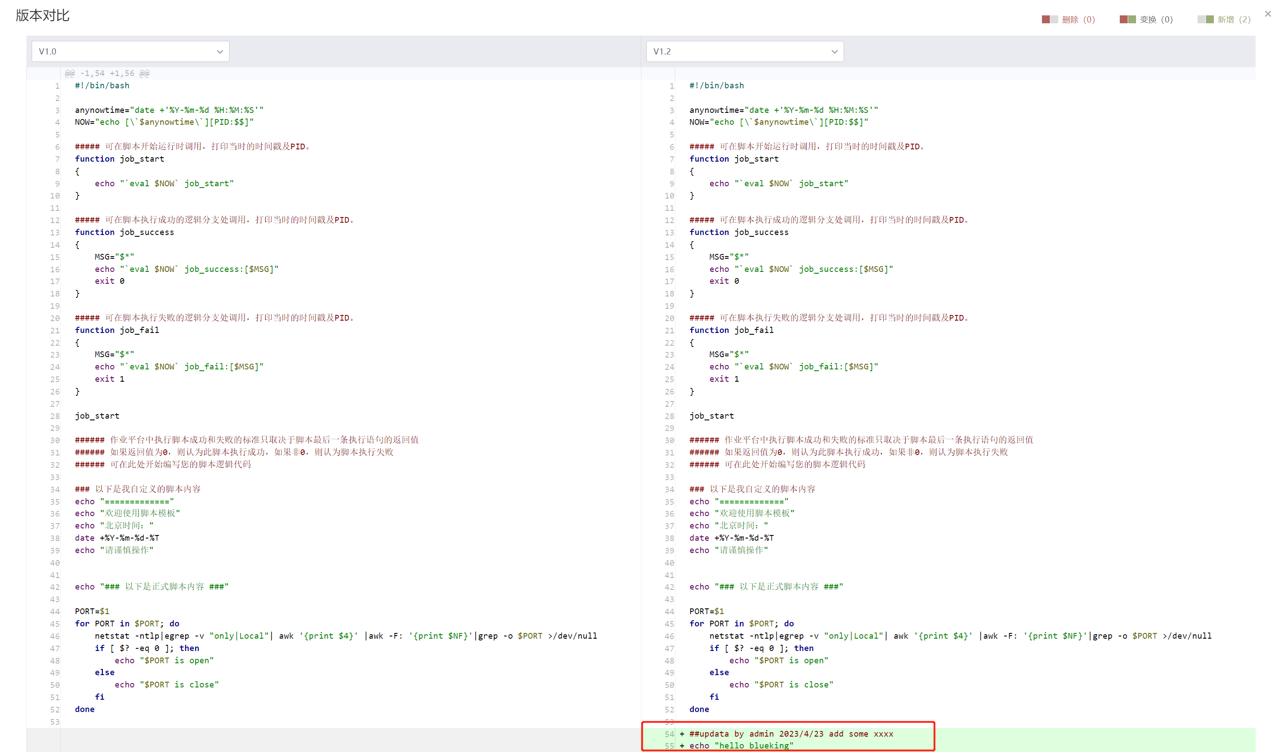The image size is (1282, 752).
Task: Click exit 0 in the left pane
Action: tap(109, 281)
